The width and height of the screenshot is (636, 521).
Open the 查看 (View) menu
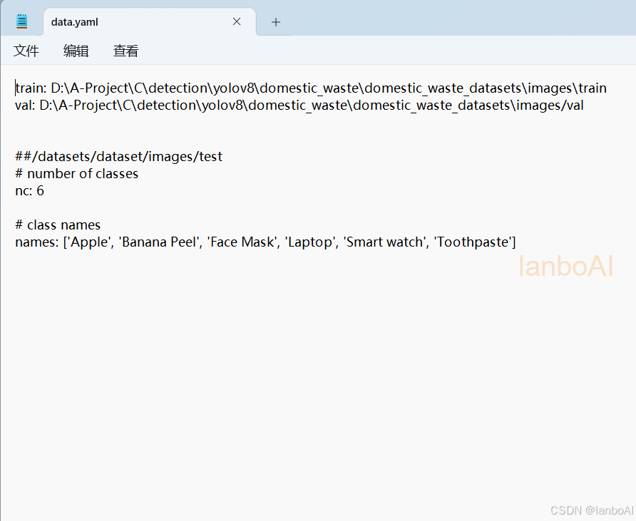tap(125, 51)
